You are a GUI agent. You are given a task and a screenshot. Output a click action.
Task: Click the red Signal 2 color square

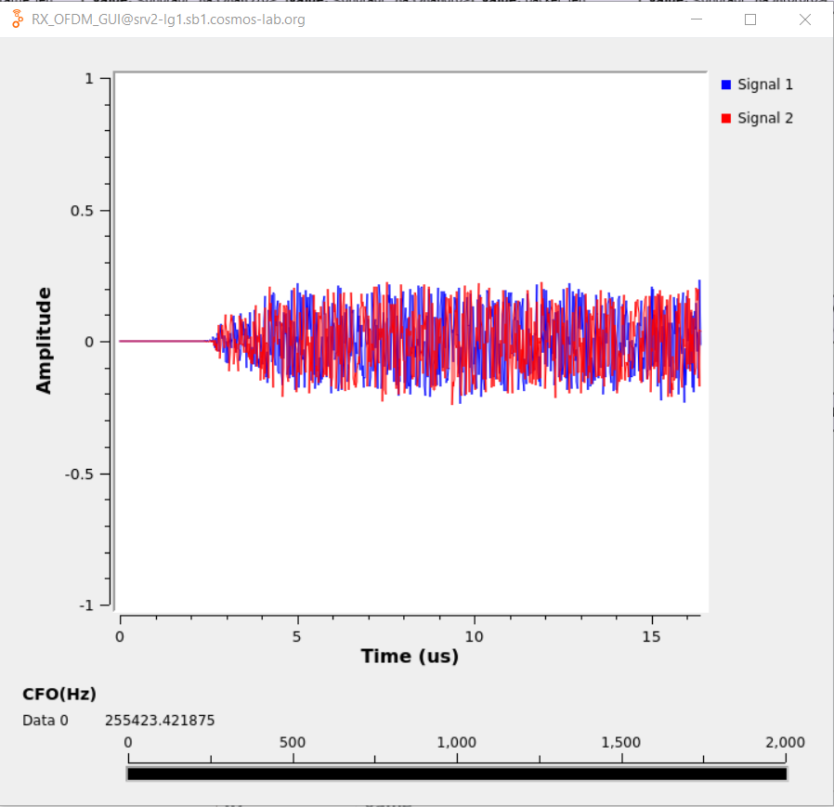tap(726, 119)
